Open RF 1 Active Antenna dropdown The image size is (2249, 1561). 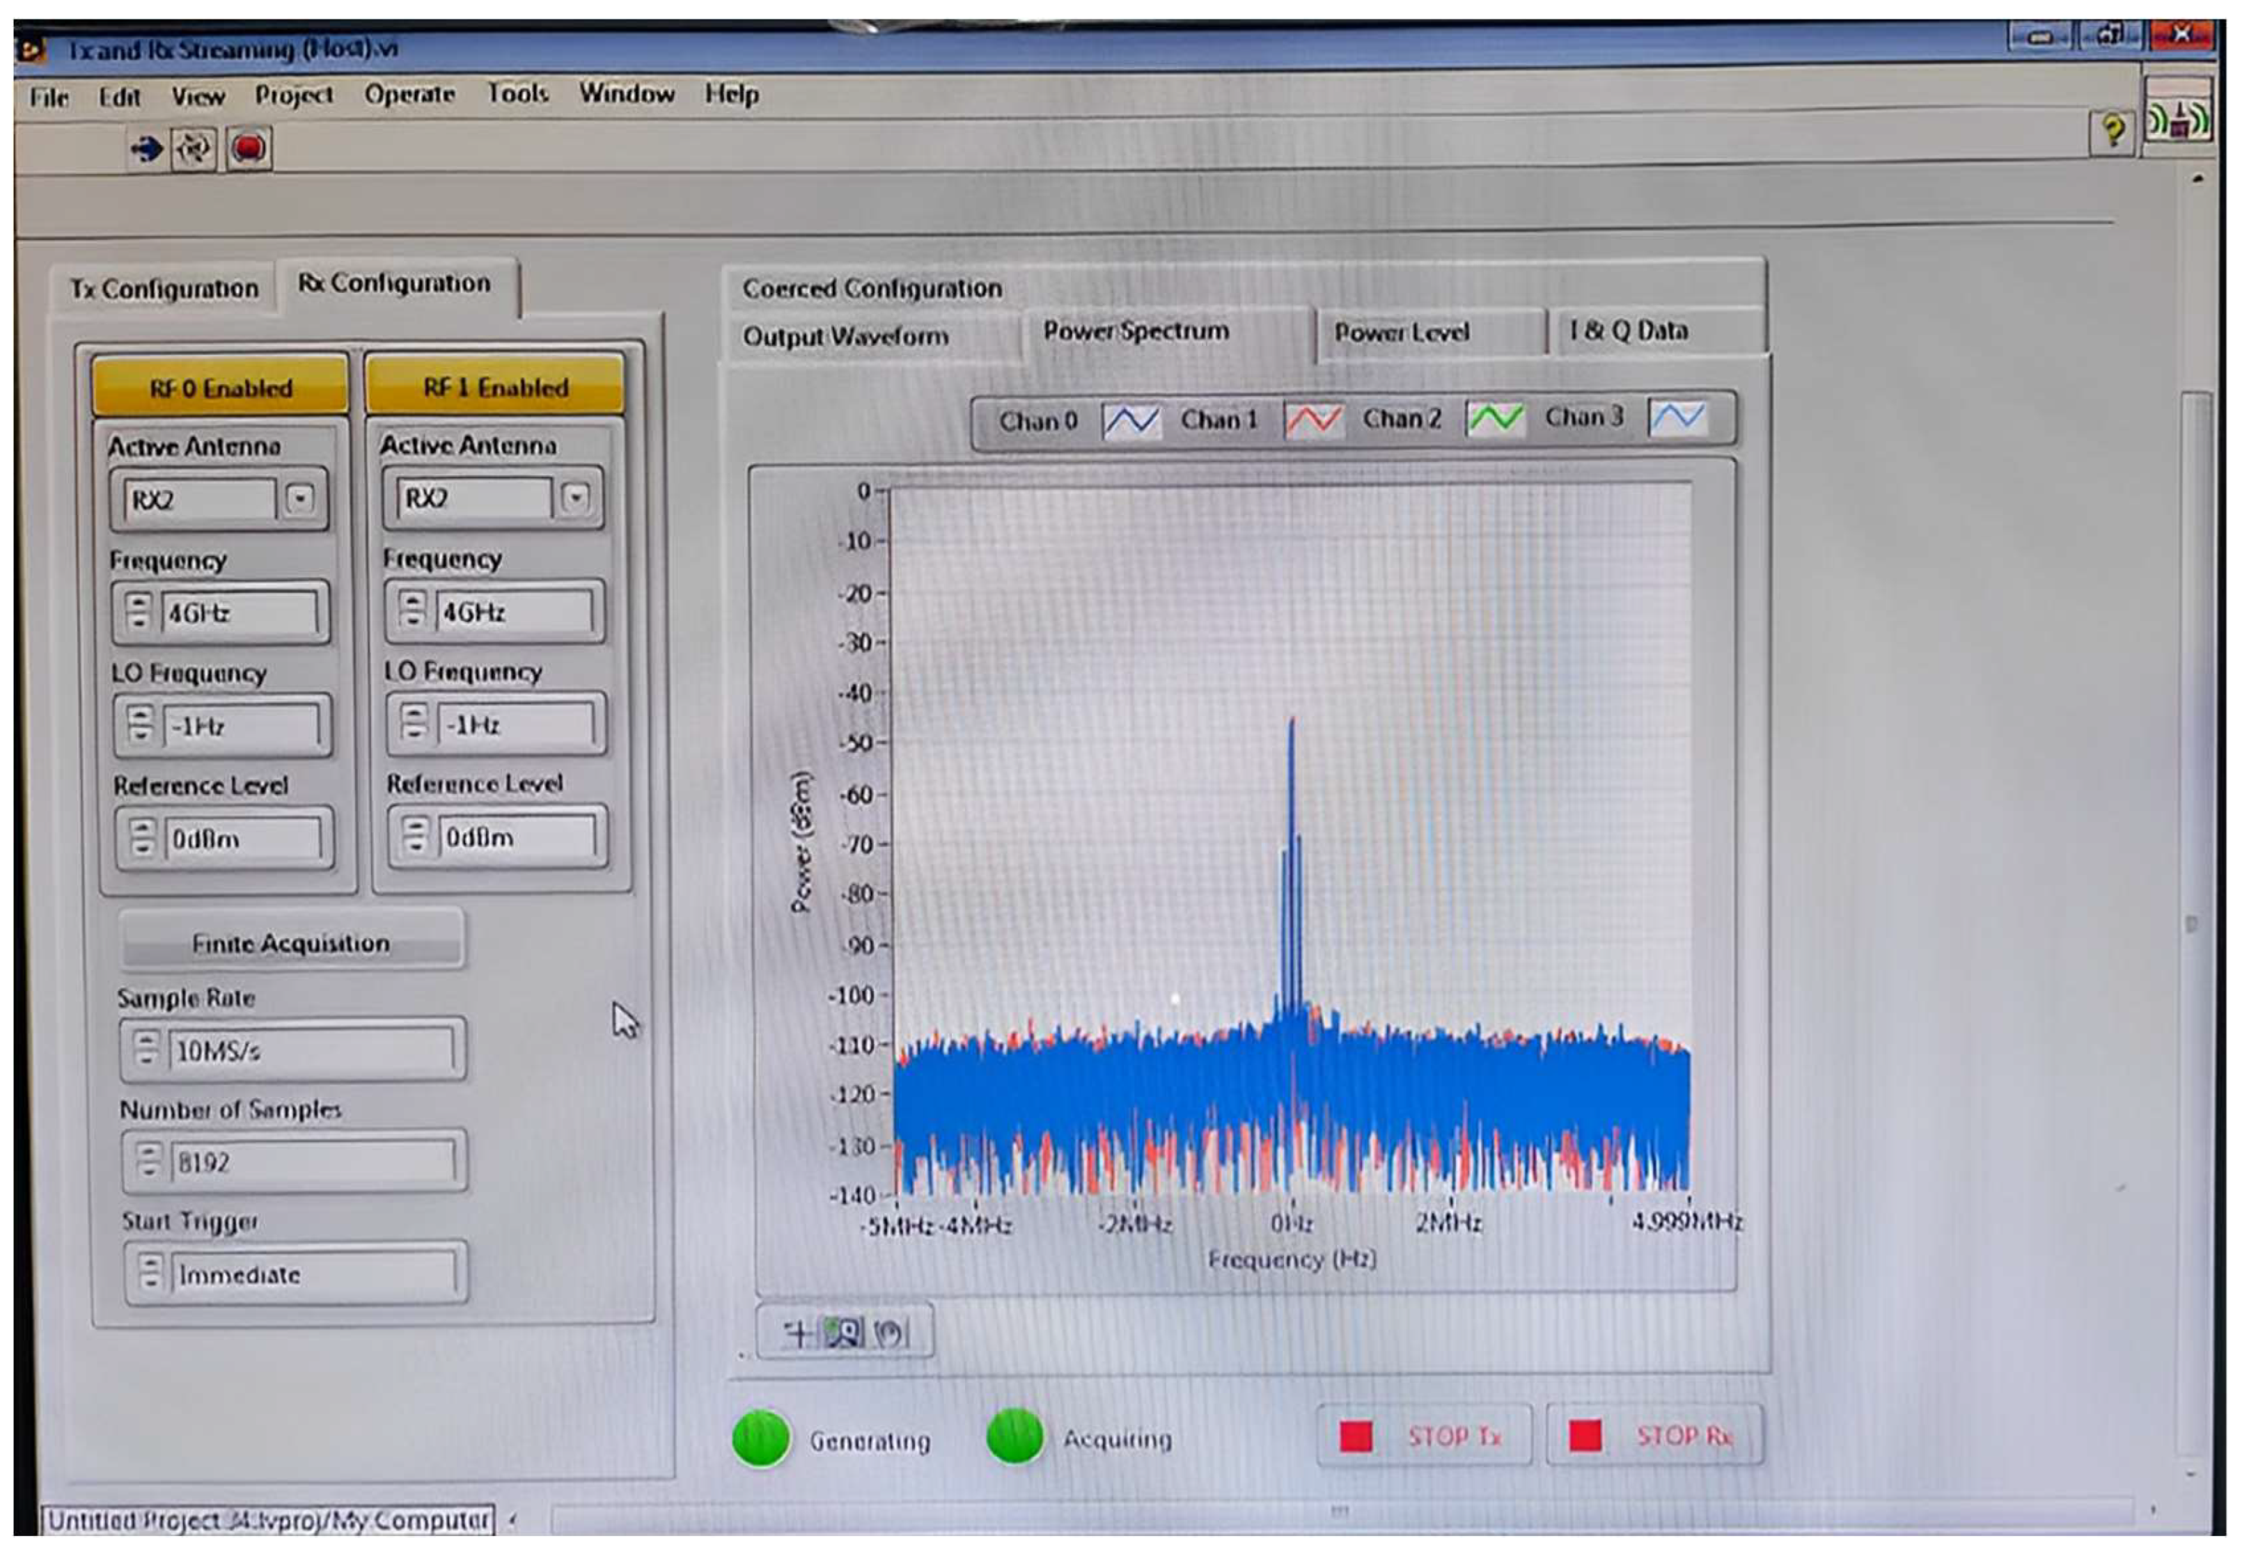[575, 497]
